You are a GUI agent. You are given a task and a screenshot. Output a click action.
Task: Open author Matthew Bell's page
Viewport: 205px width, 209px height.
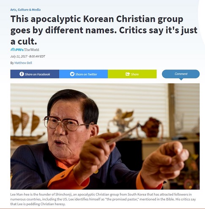[23, 63]
